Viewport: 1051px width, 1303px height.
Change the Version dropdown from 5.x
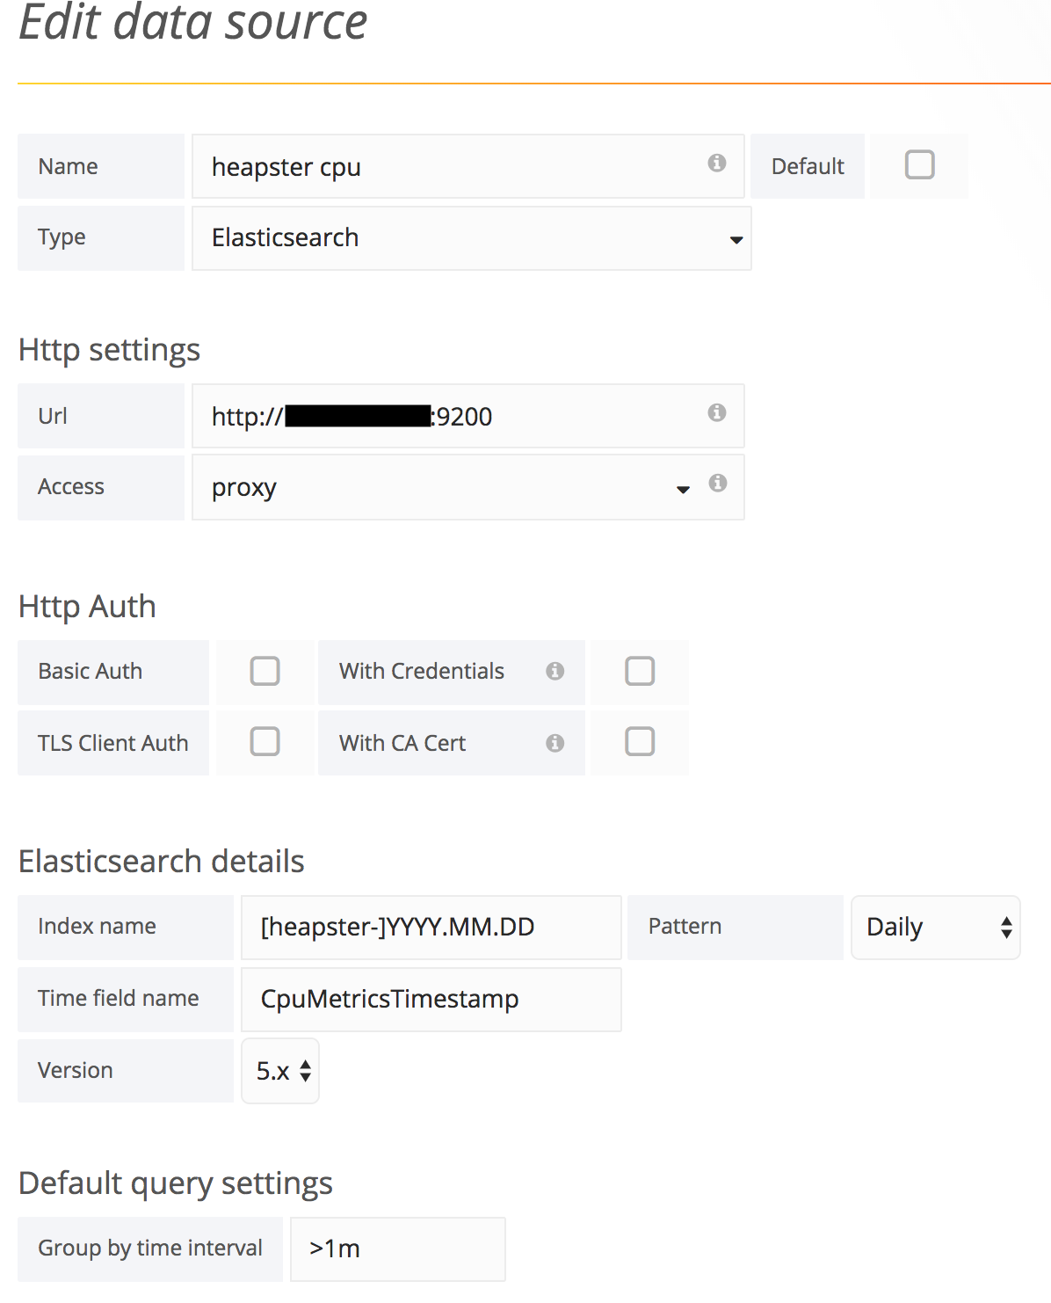280,1071
